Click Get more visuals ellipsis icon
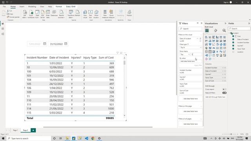Image resolution: width=251 pixels, height=141 pixels. pos(213,59)
